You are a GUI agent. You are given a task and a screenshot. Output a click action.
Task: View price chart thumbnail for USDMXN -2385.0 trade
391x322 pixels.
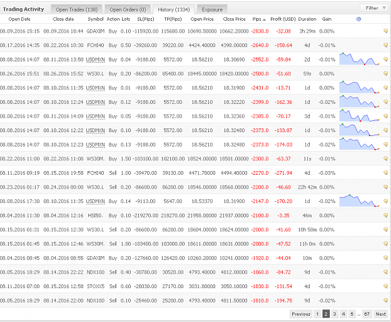click(x=359, y=115)
